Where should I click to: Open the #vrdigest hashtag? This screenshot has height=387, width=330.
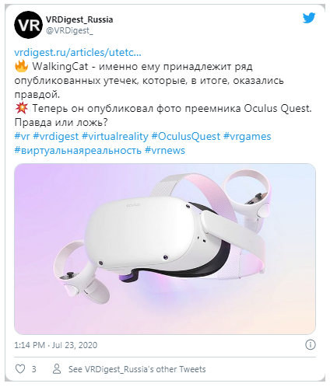pyautogui.click(x=56, y=136)
